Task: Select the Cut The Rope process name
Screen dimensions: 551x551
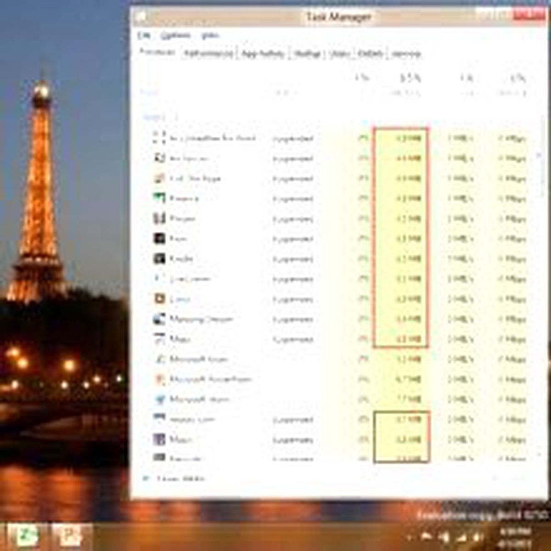Action: 195,179
